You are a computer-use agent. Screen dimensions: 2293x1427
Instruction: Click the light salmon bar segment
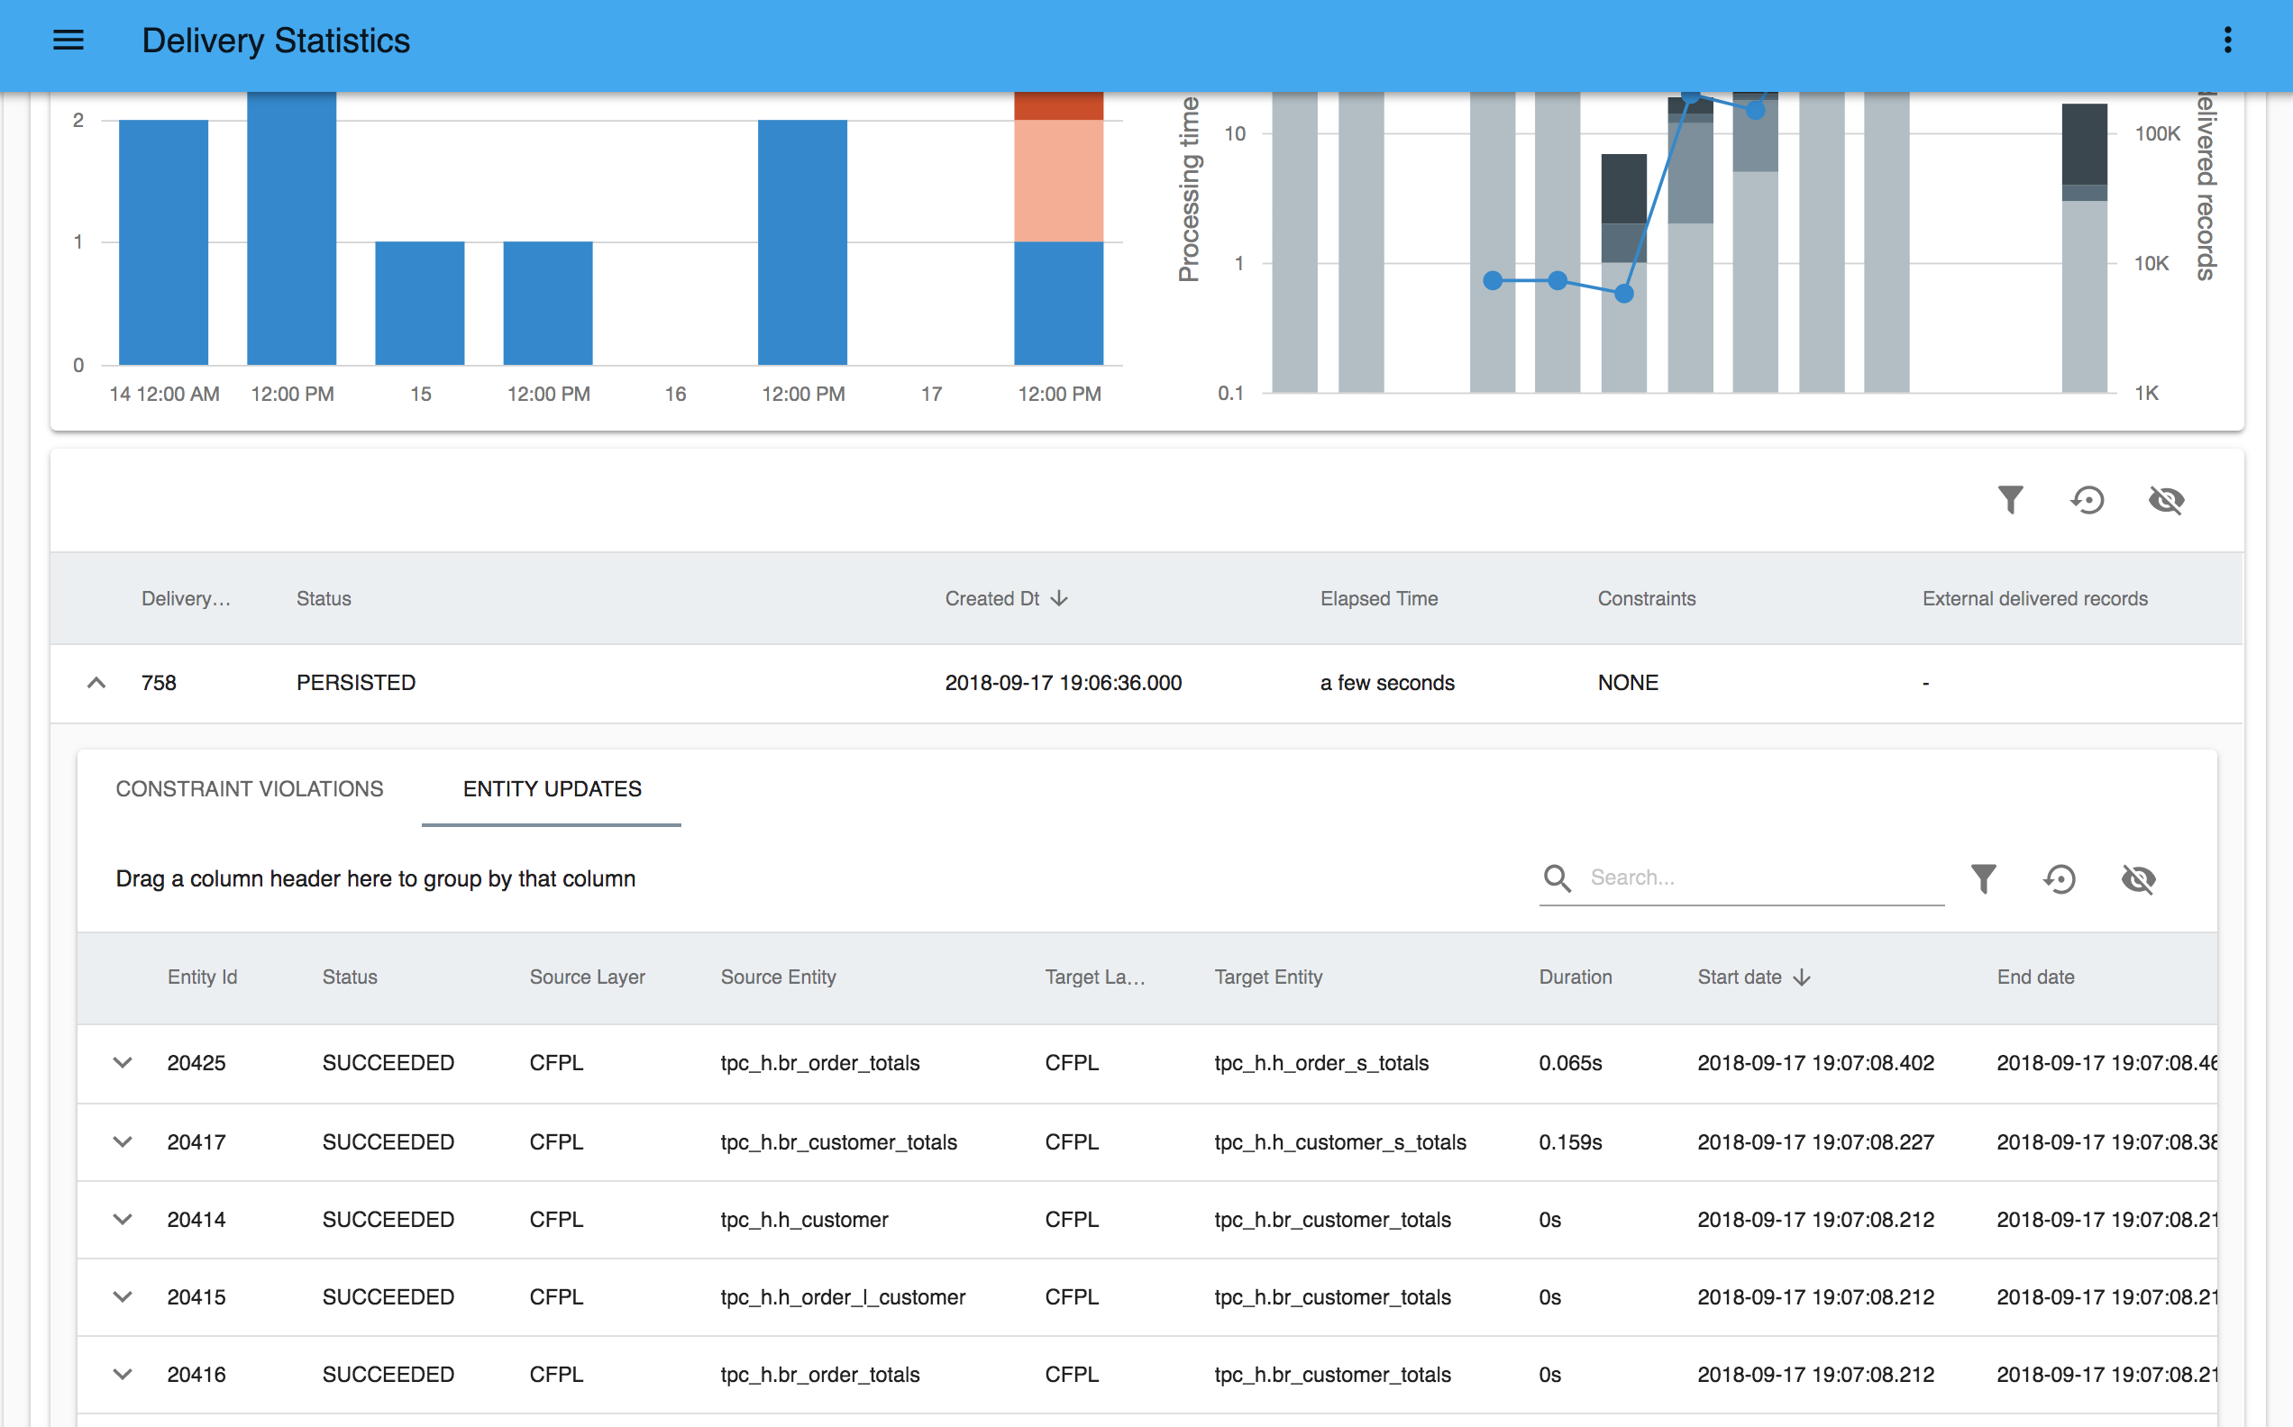(x=1058, y=180)
